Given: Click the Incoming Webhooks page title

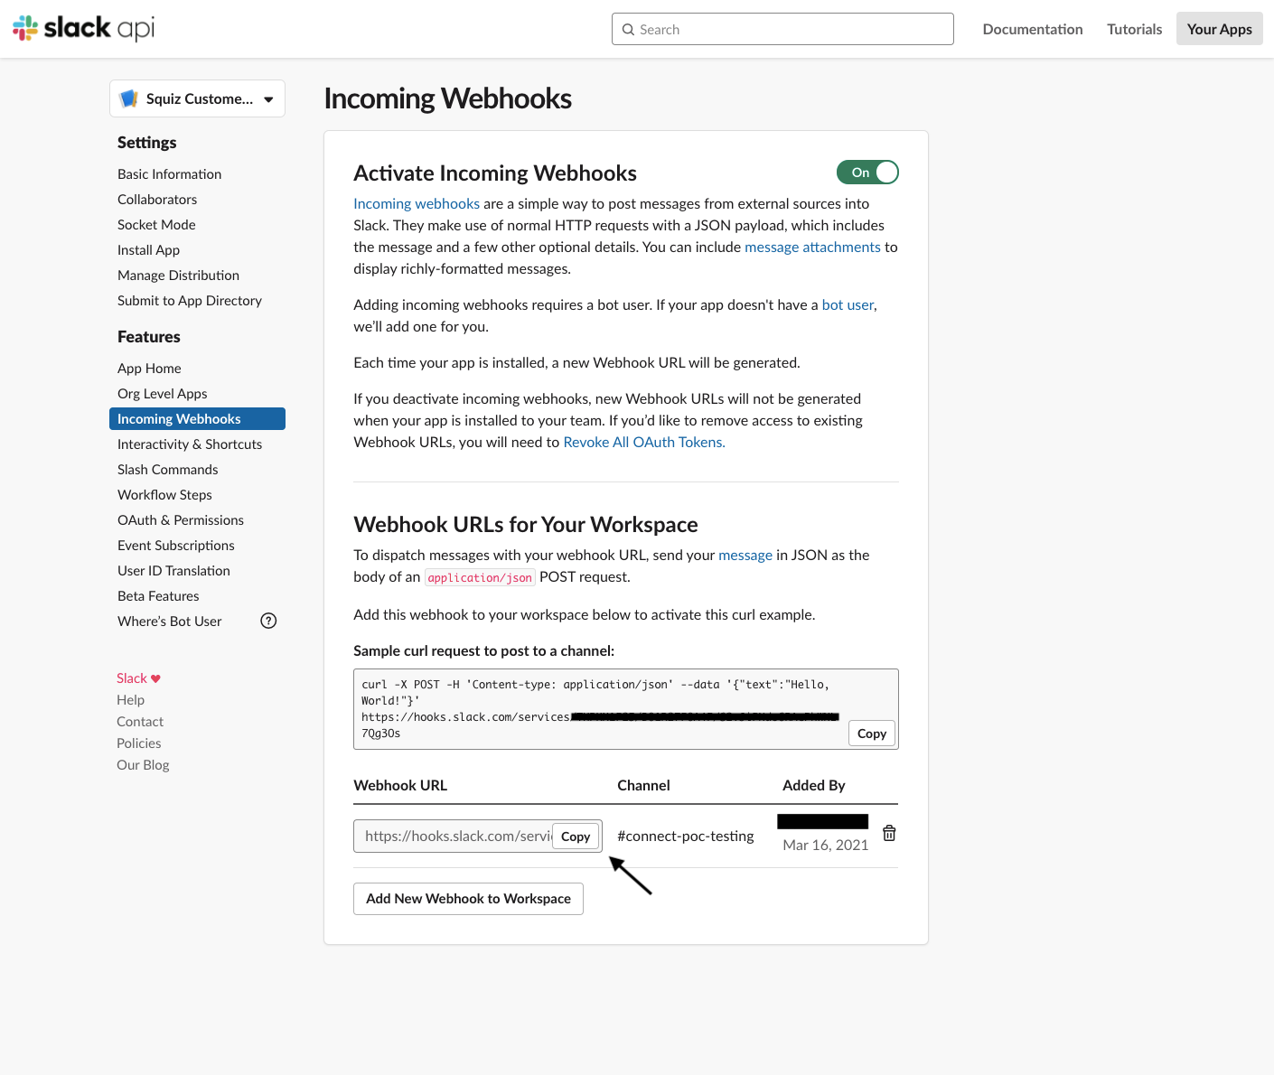Looking at the screenshot, I should 447,98.
